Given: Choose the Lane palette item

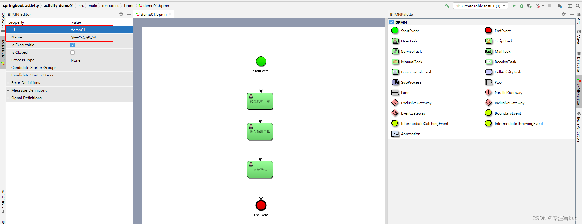Looking at the screenshot, I should click(x=400, y=93).
